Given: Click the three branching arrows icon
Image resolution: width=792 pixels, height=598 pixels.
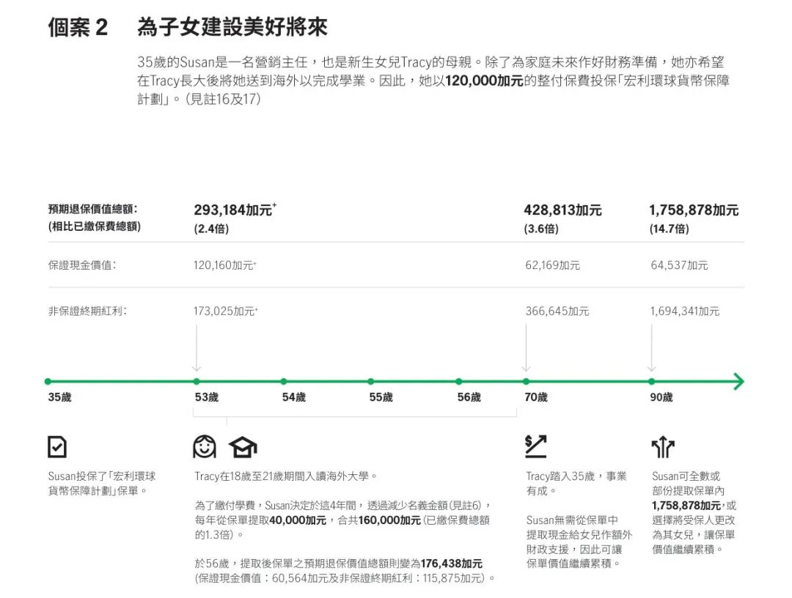Looking at the screenshot, I should 663,447.
